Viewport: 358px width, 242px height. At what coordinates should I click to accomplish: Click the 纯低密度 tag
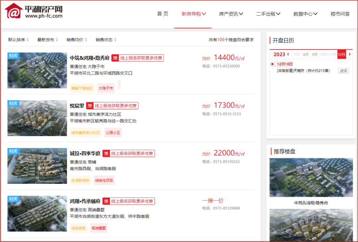[78, 228]
